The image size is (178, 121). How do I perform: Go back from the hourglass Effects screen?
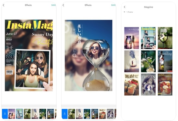coord(63,5)
